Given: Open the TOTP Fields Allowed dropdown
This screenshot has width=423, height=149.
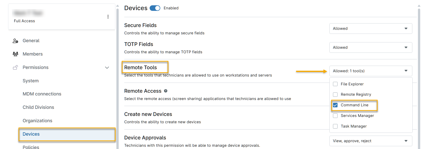Looking at the screenshot, I should click(371, 47).
